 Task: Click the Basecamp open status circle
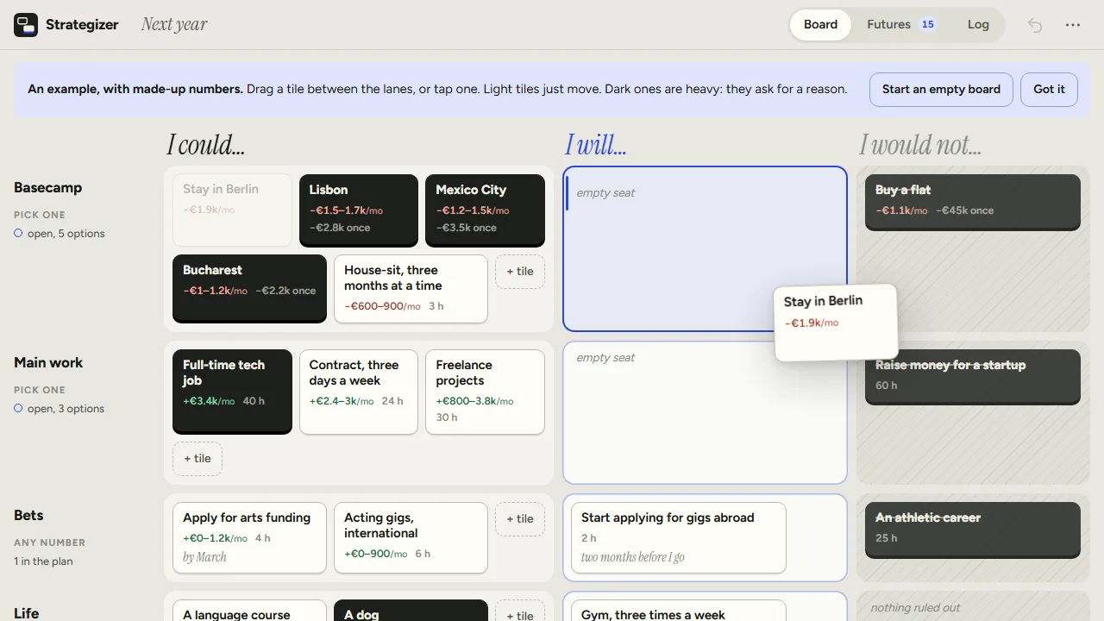[18, 233]
